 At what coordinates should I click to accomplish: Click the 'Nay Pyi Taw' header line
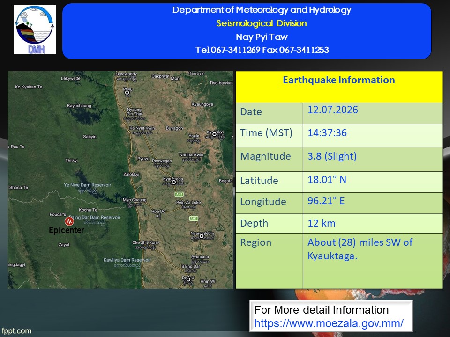coord(262,37)
